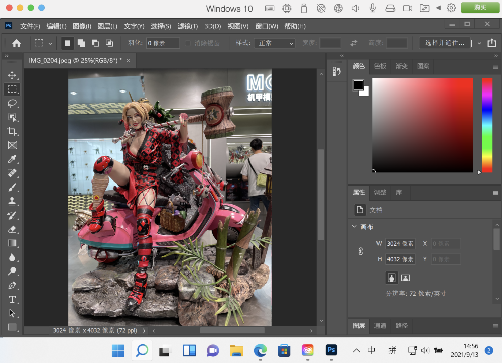The width and height of the screenshot is (502, 363).
Task: Click the hue spectrum slider strip
Action: tap(487, 126)
